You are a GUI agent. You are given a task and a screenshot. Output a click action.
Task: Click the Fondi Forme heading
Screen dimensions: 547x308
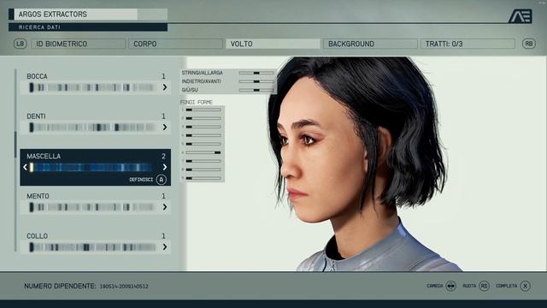(x=197, y=102)
